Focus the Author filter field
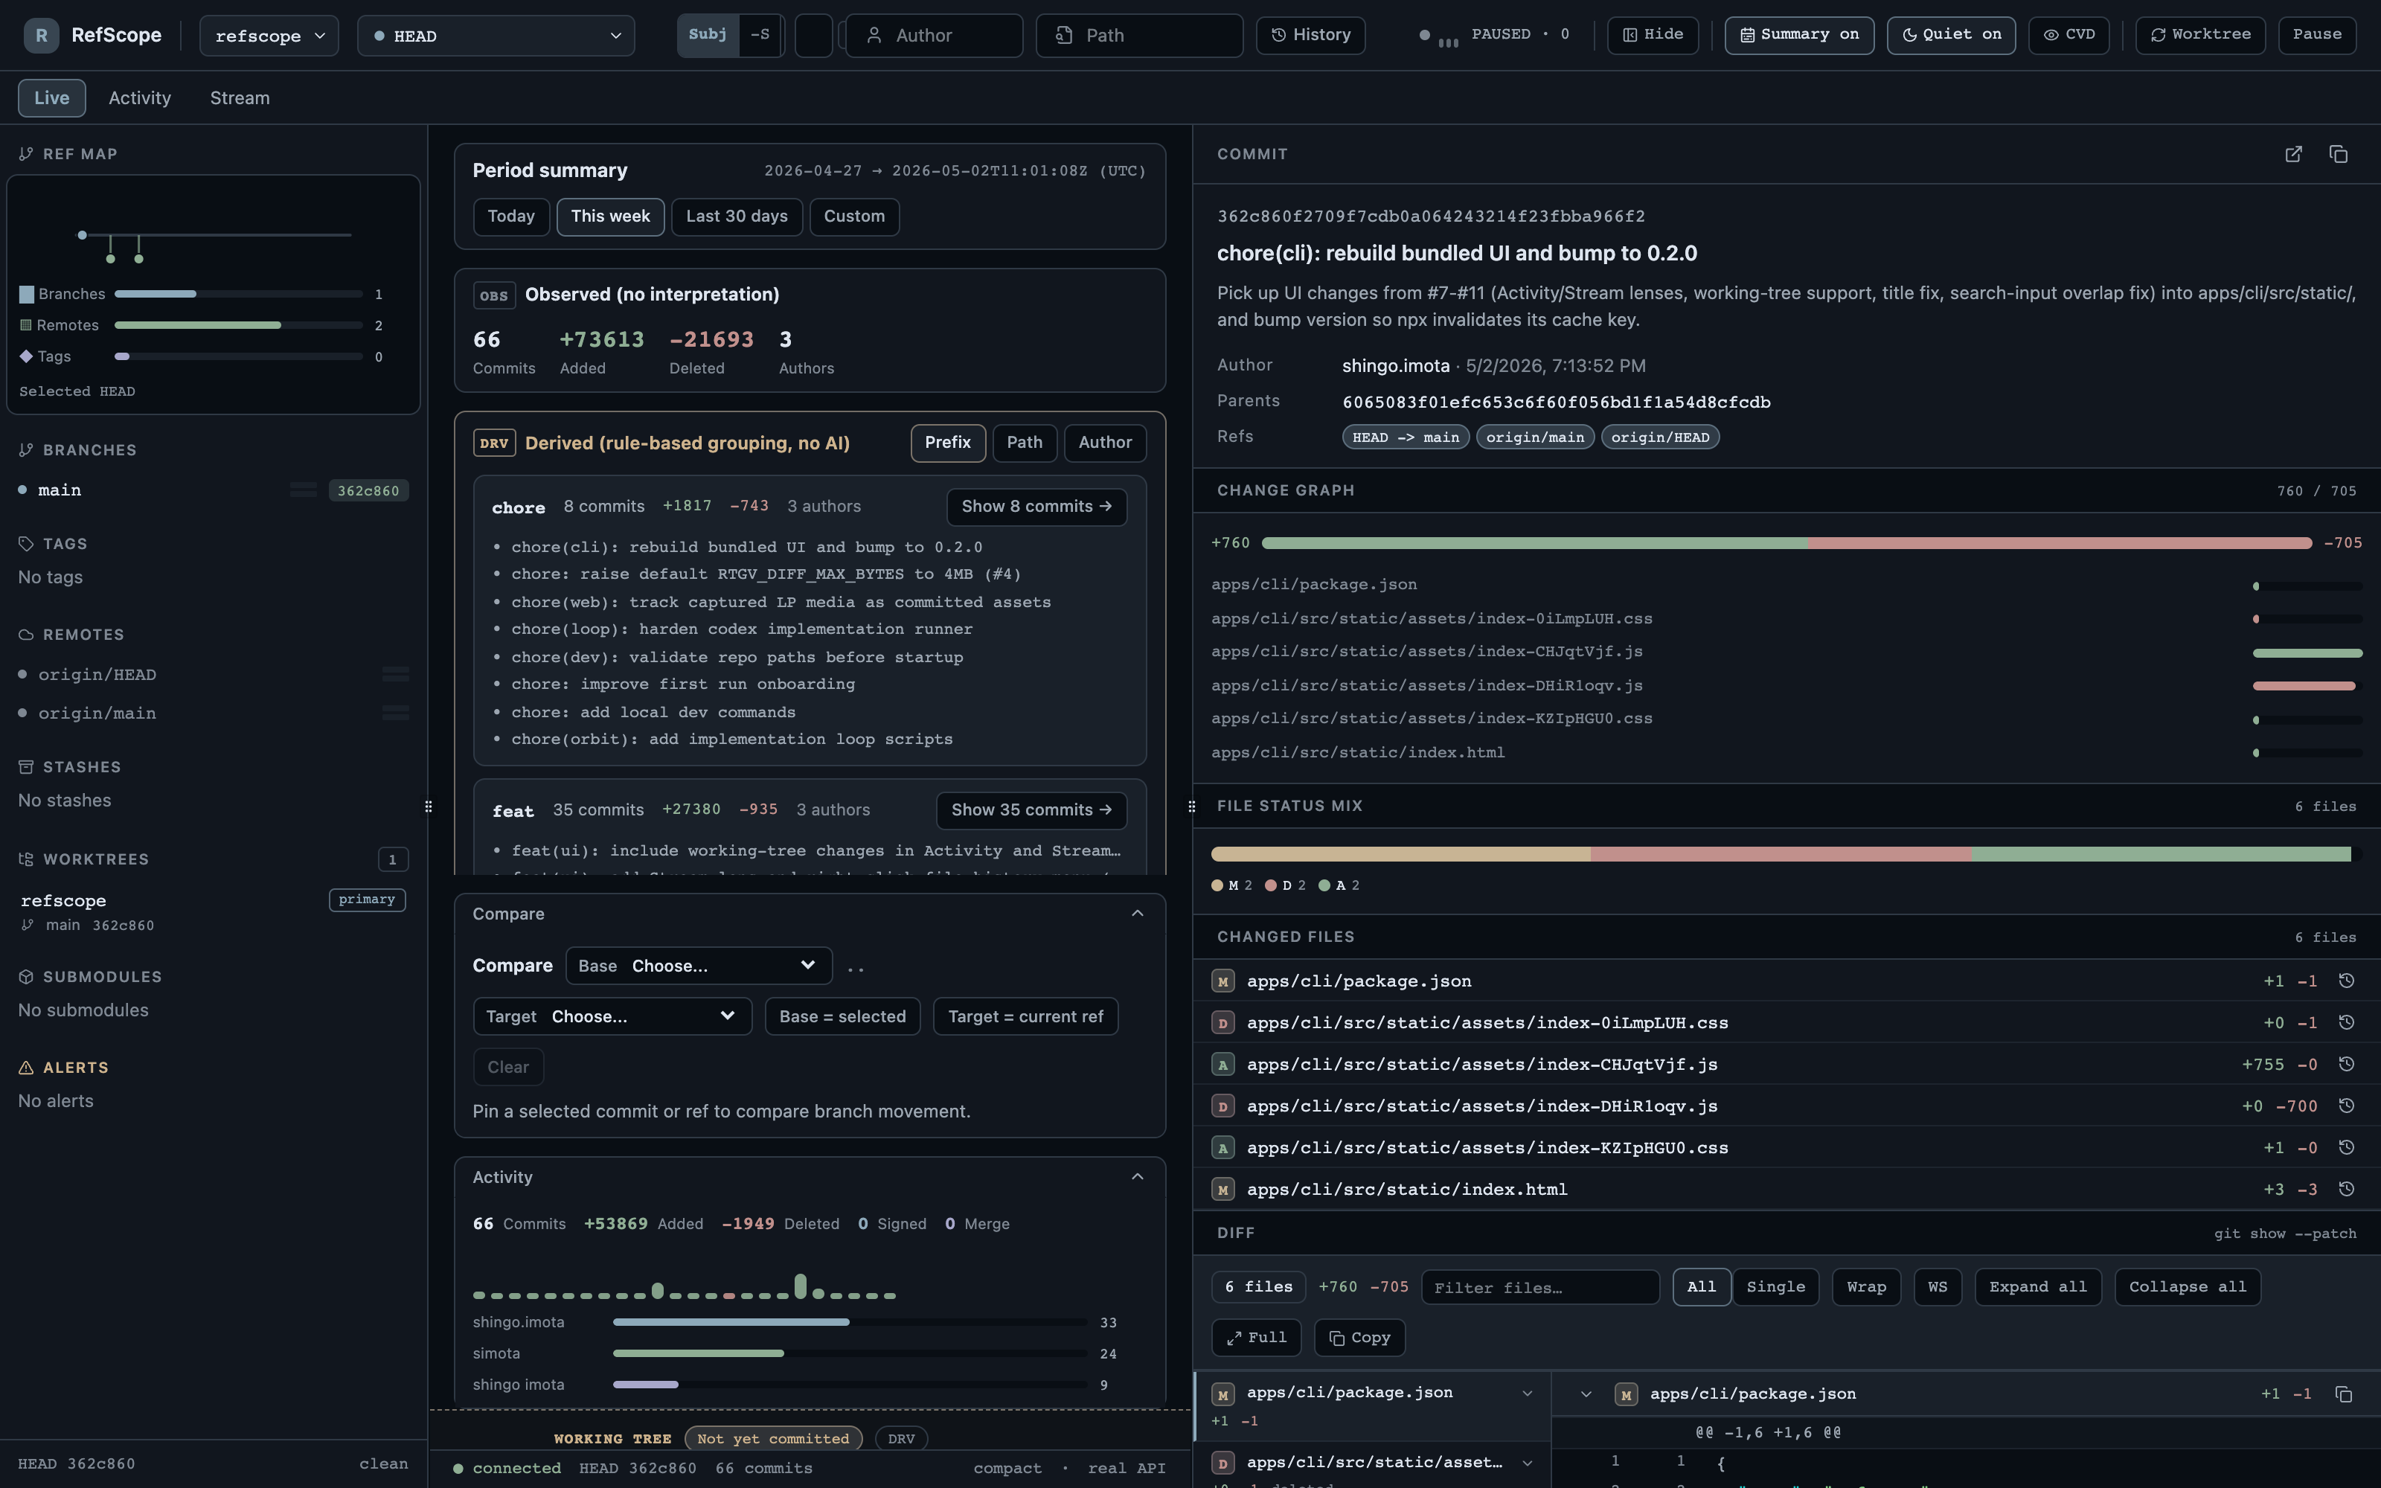 (x=934, y=36)
